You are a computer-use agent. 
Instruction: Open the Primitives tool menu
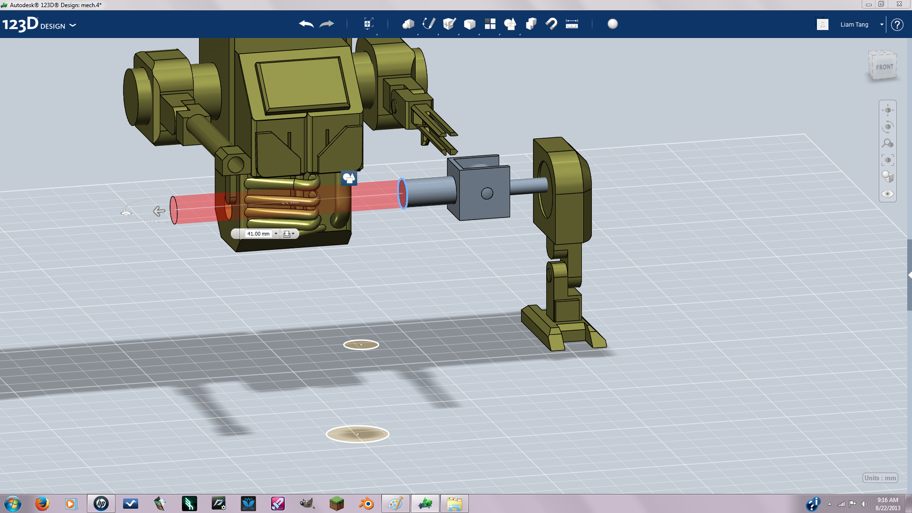tap(408, 24)
